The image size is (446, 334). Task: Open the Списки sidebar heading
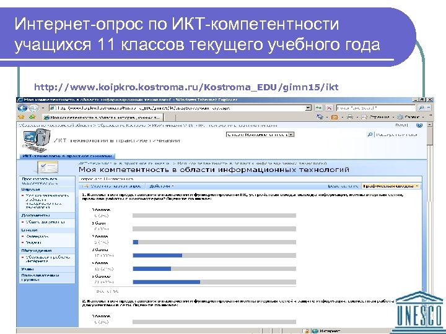[29, 229]
